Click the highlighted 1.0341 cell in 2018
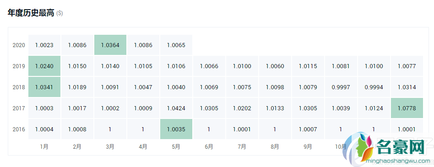Image resolution: width=434 pixels, height=167 pixels. coord(44,87)
